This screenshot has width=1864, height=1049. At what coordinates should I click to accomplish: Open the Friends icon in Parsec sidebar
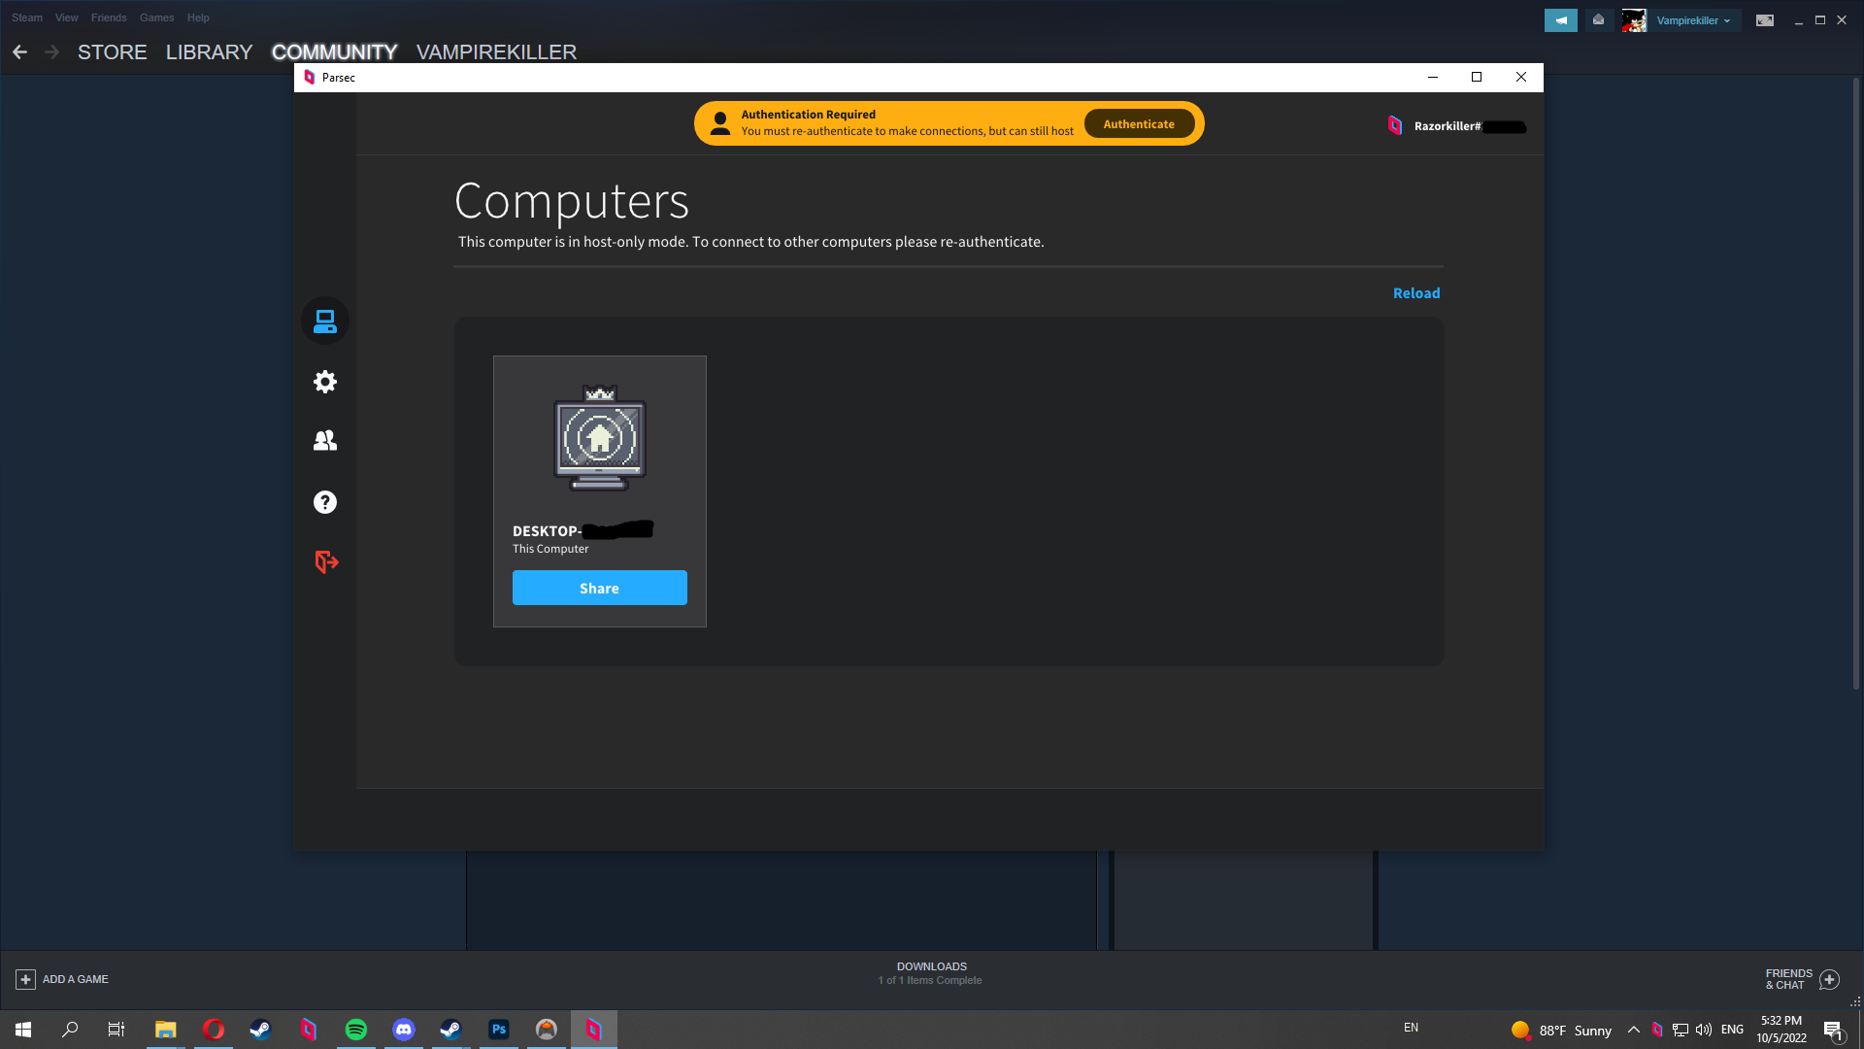point(325,441)
